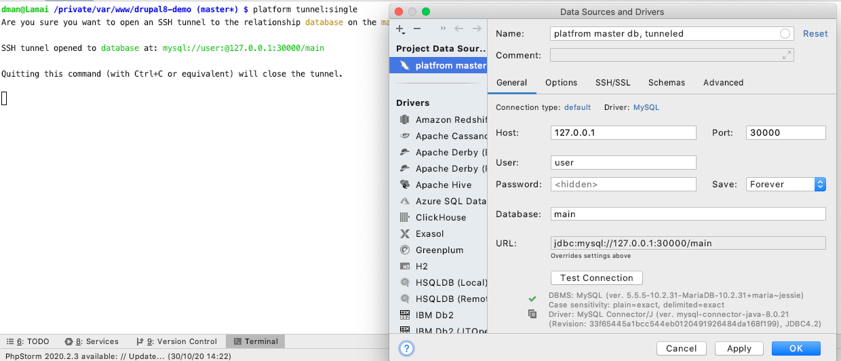Select Exasol driver
The width and height of the screenshot is (841, 361).
tap(438, 233)
